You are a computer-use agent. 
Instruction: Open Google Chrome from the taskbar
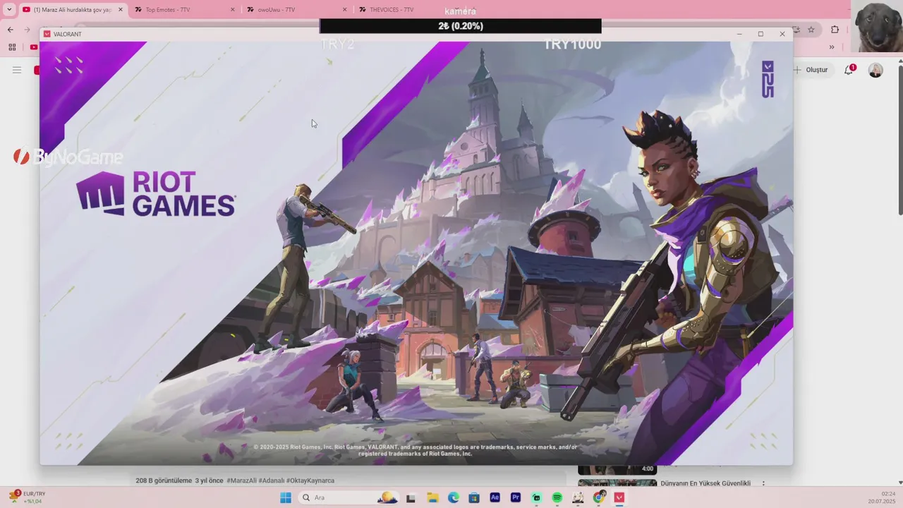coord(599,497)
